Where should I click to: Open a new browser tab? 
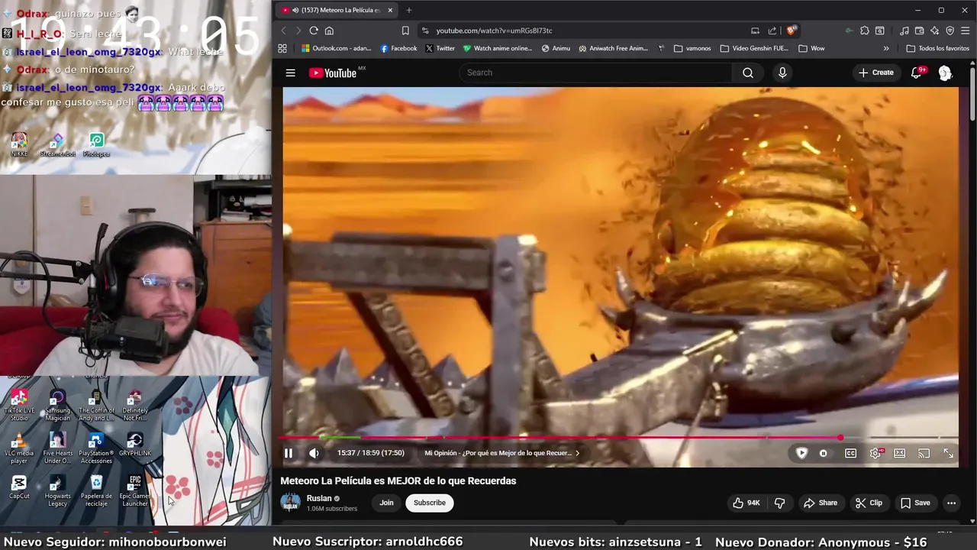point(408,10)
